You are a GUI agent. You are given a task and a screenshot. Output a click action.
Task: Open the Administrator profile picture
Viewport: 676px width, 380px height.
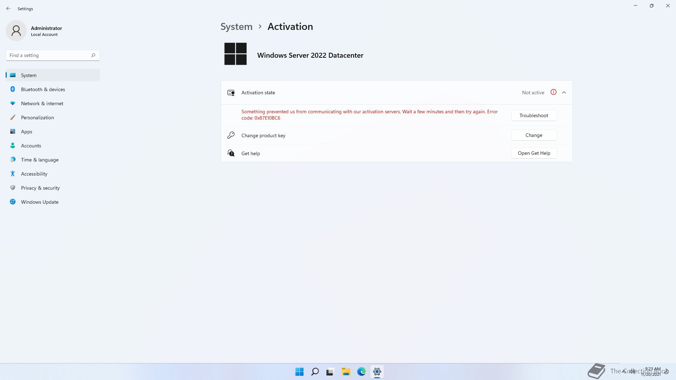coord(16,31)
